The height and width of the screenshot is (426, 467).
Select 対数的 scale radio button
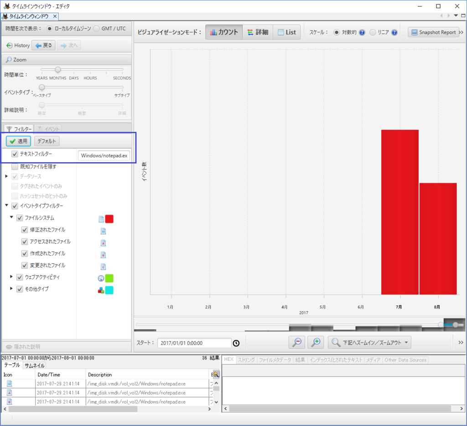pyautogui.click(x=336, y=32)
